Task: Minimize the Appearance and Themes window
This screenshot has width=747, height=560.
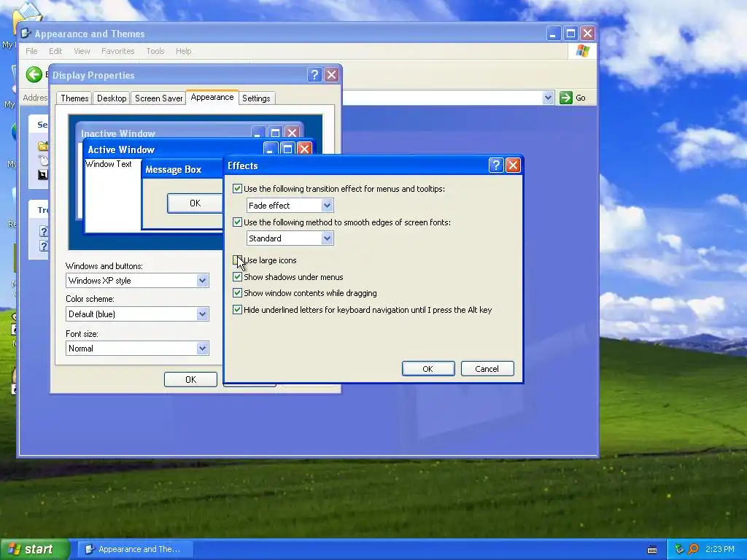Action: (x=553, y=34)
